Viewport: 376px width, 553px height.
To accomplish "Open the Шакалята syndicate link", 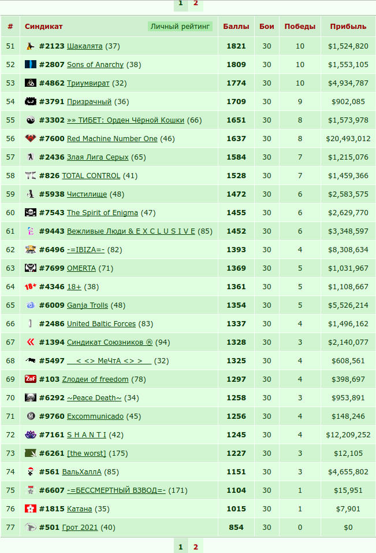I will 85,46.
